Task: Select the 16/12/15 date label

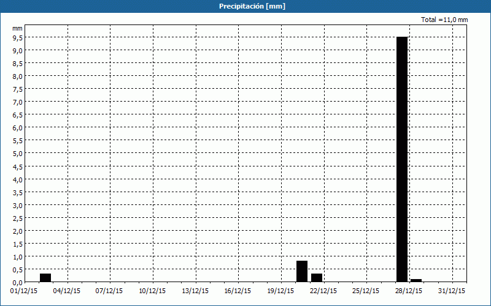Action: tap(238, 291)
